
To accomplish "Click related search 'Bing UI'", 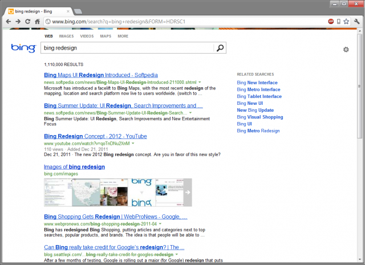I will coord(245,124).
